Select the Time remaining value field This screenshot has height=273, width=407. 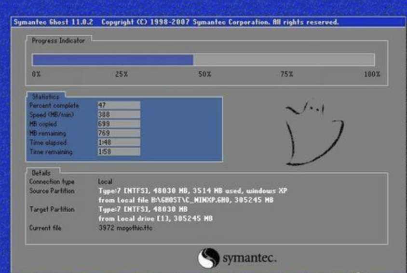pos(119,152)
